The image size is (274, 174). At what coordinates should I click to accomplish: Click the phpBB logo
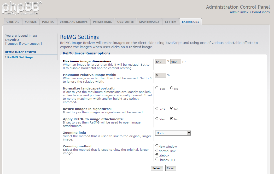coord(22,8)
